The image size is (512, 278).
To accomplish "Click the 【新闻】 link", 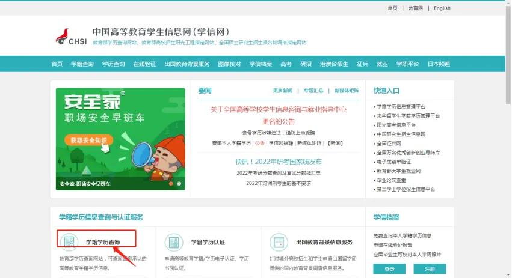I will (335, 143).
